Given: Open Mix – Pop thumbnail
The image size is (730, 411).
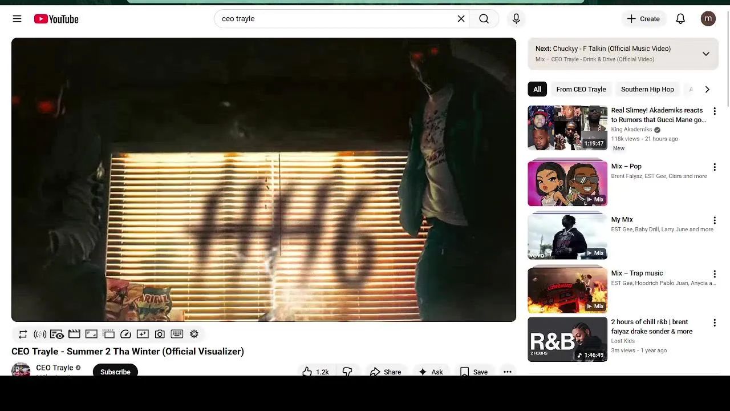Looking at the screenshot, I should [567, 183].
